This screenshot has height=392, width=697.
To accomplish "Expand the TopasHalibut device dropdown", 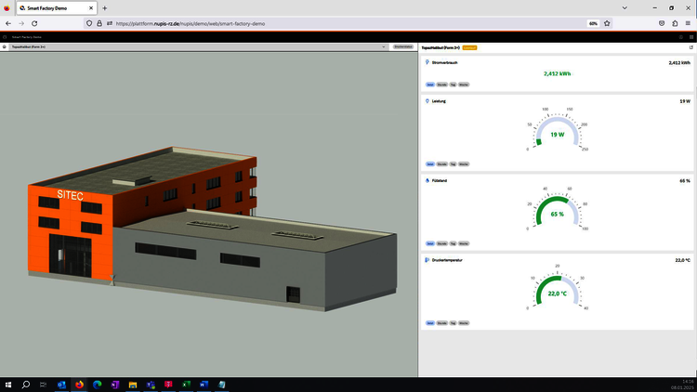I will pos(384,46).
